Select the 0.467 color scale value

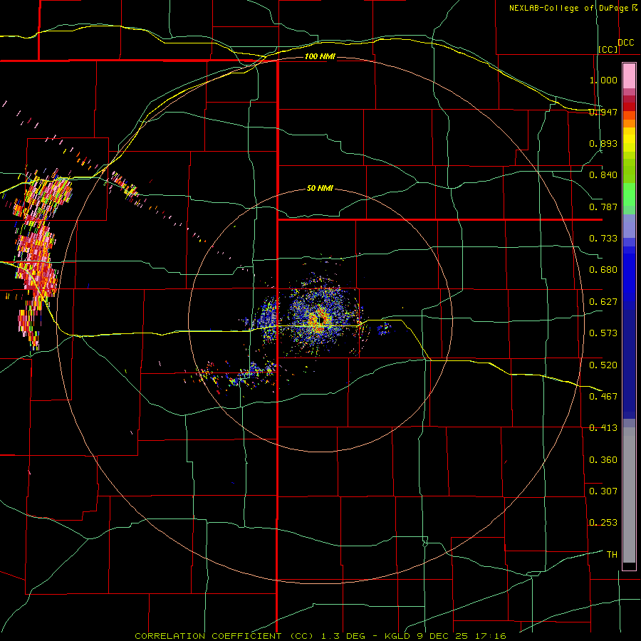(x=603, y=397)
